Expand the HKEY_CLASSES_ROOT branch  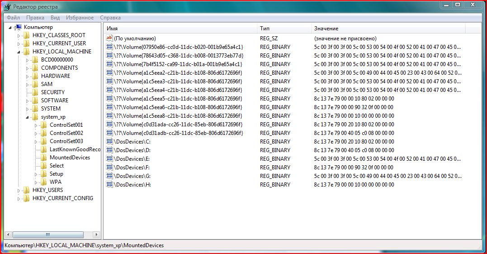pos(19,35)
